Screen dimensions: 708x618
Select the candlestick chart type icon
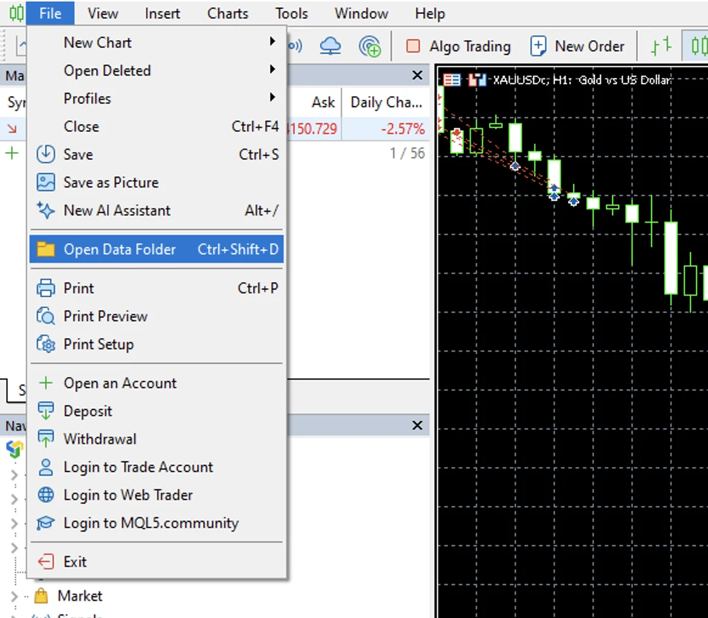click(x=698, y=46)
